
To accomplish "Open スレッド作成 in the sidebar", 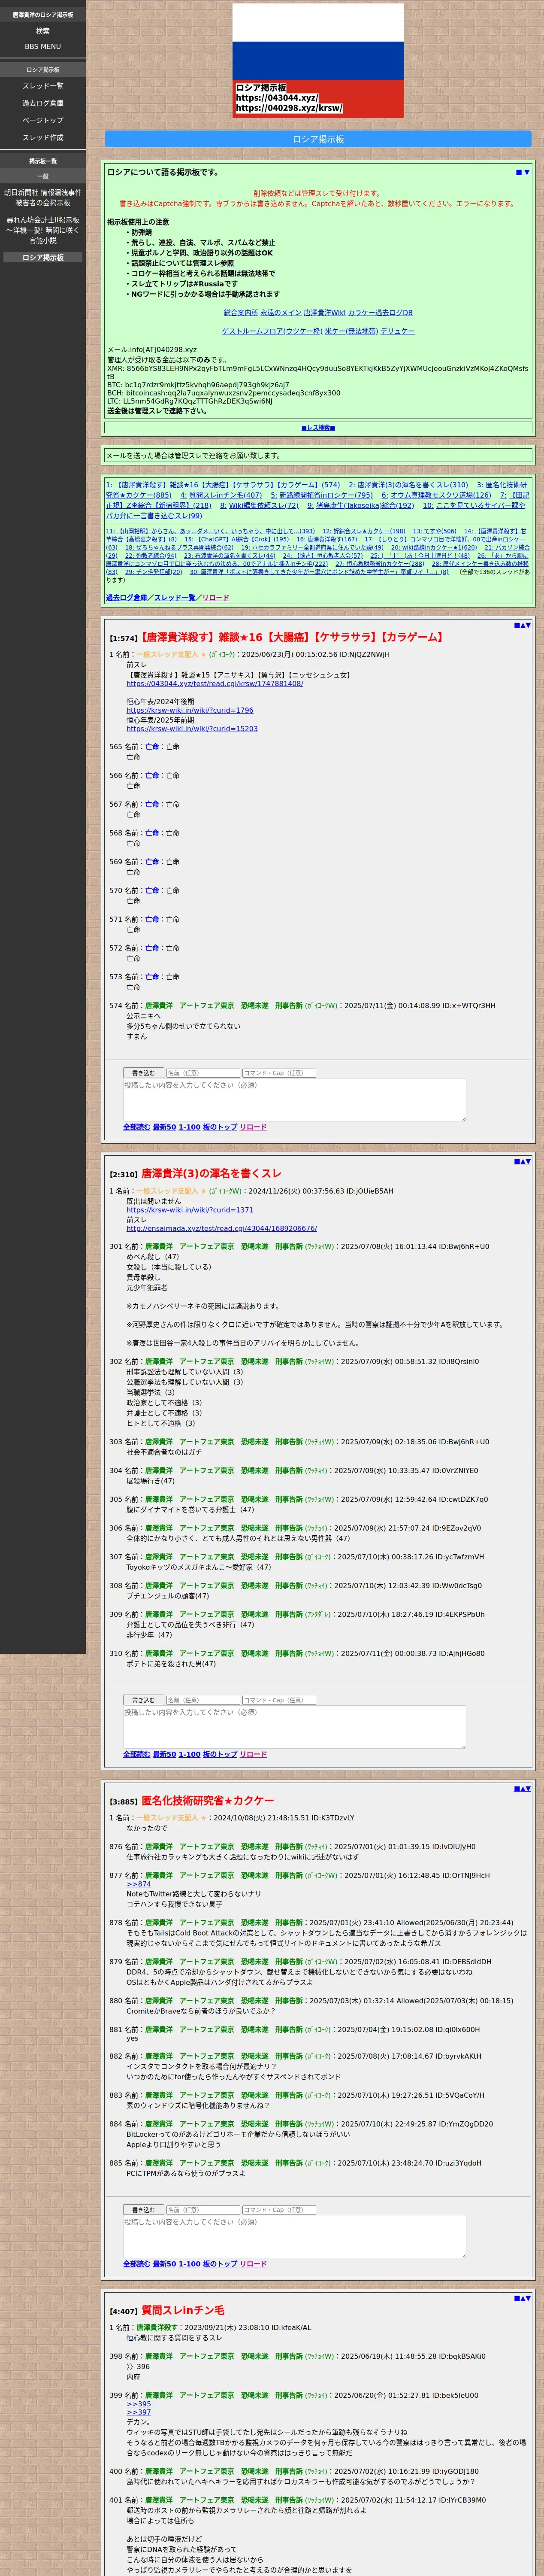I will 43,137.
